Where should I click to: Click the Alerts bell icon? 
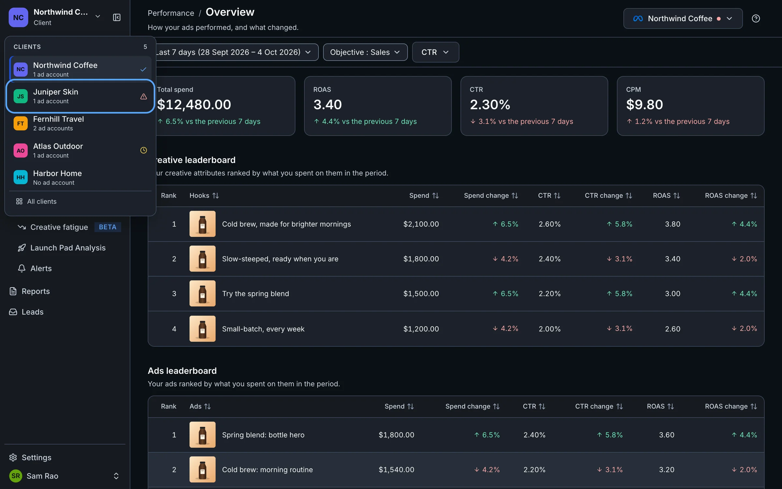click(x=22, y=268)
